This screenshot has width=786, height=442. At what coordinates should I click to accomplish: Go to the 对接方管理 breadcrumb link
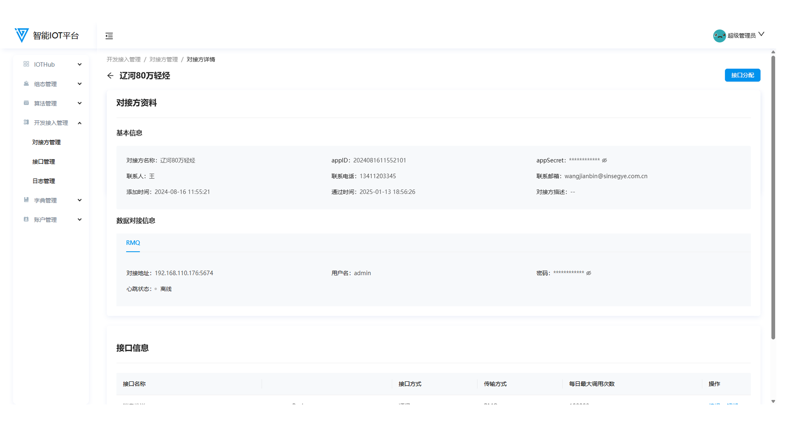[x=163, y=59]
